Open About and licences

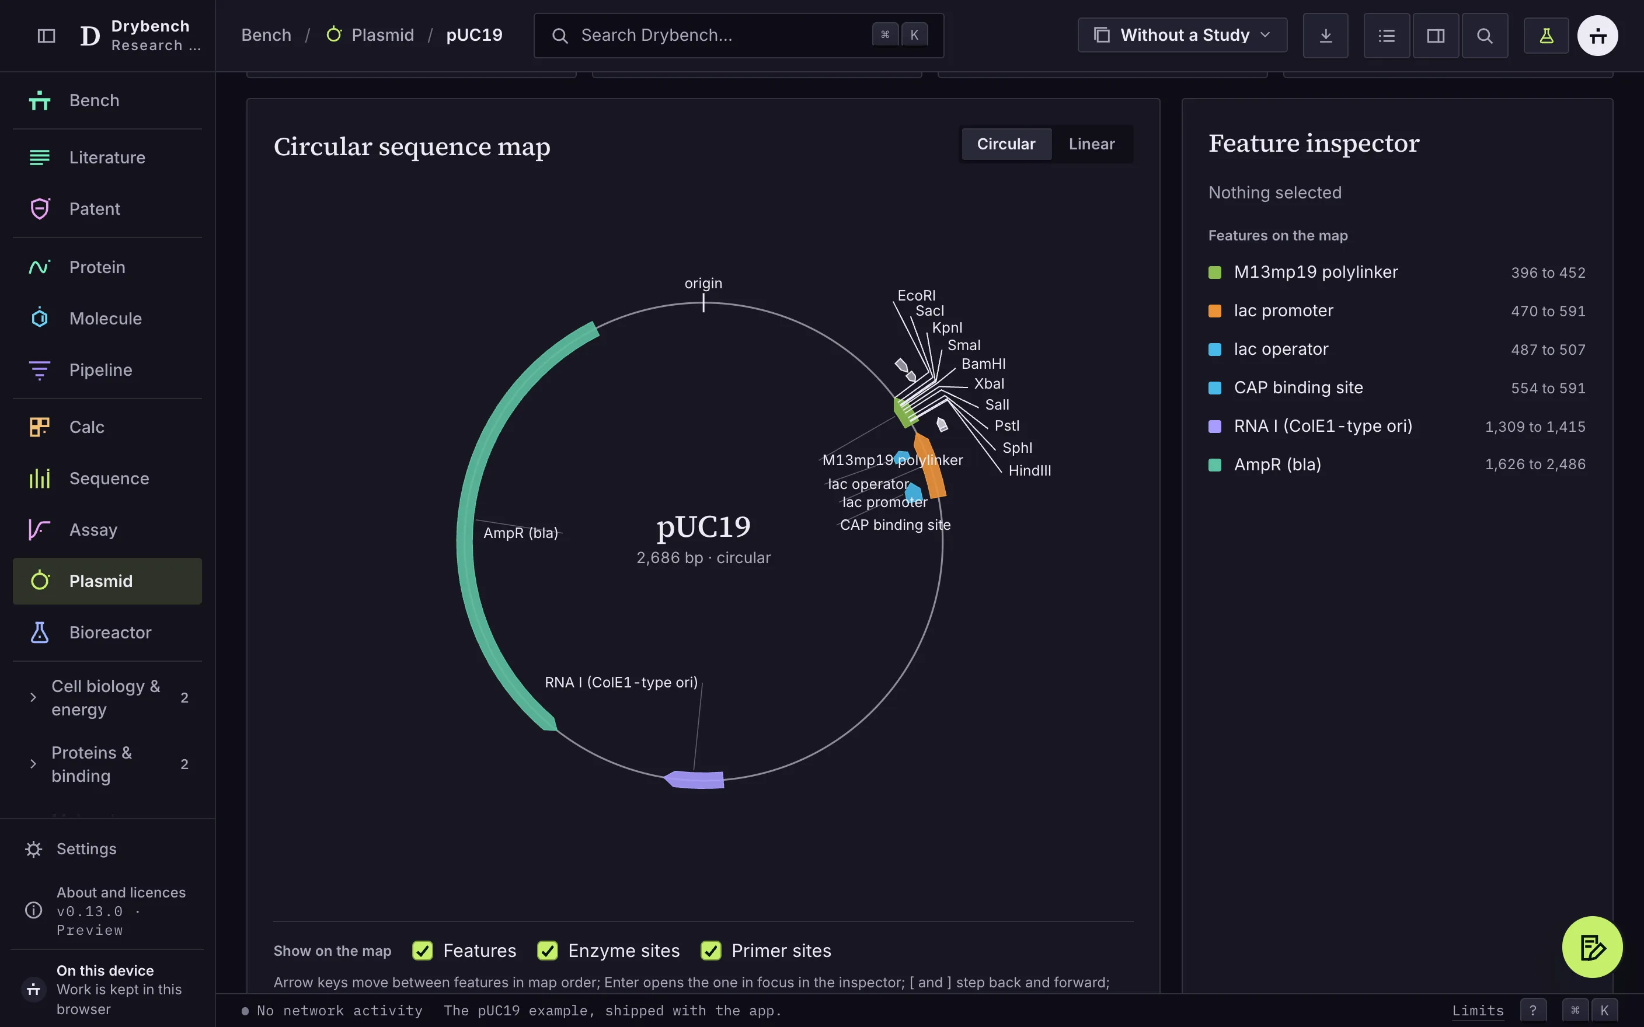point(107,911)
